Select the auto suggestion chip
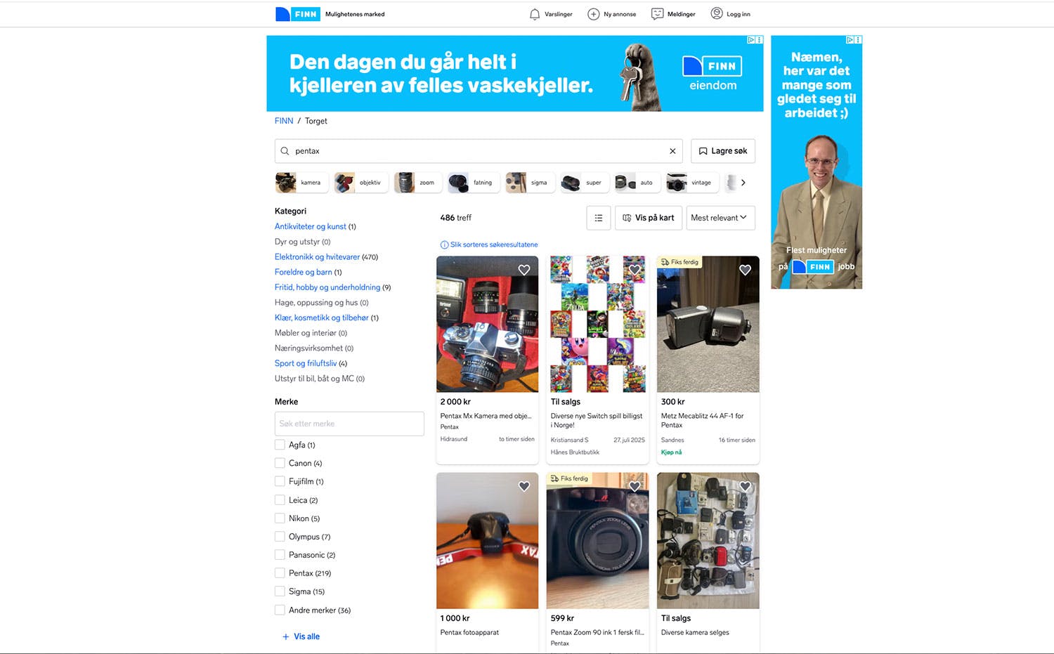 pos(637,183)
